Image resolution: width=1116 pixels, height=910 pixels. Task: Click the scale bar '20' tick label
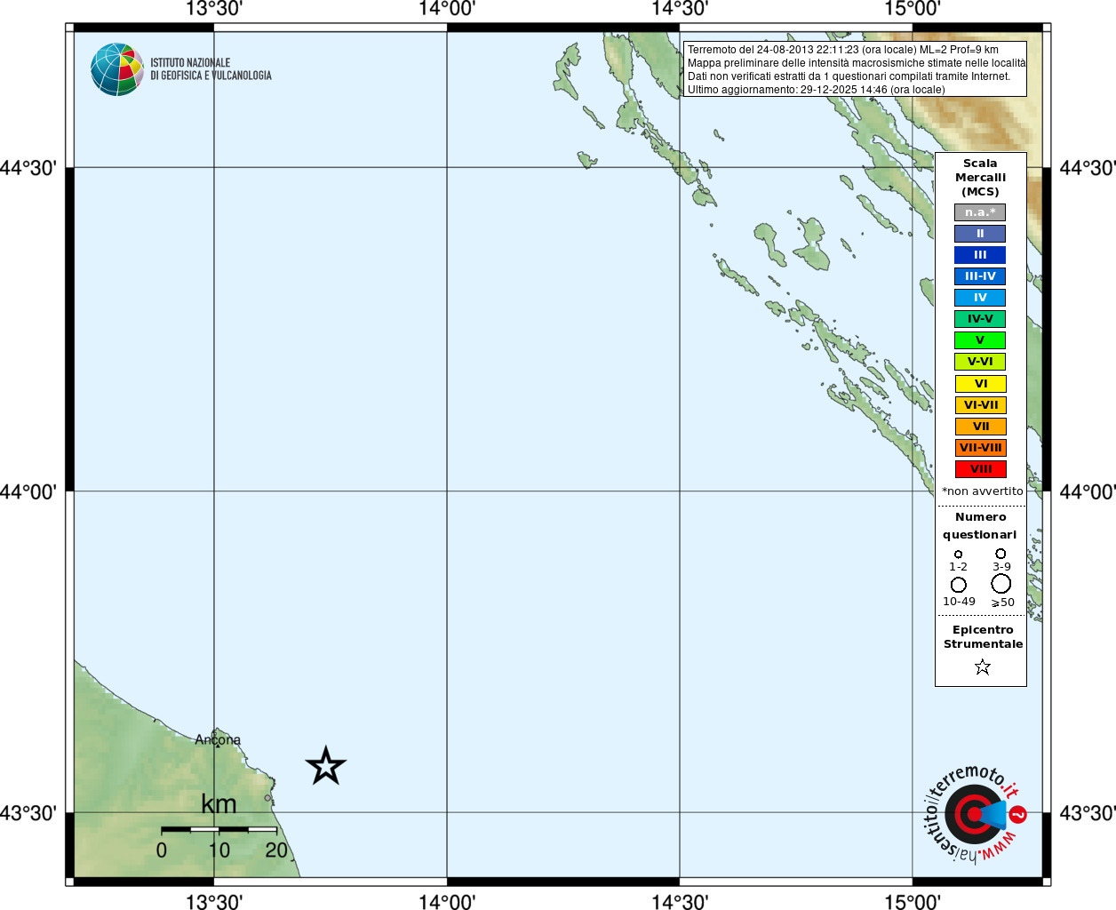(276, 850)
